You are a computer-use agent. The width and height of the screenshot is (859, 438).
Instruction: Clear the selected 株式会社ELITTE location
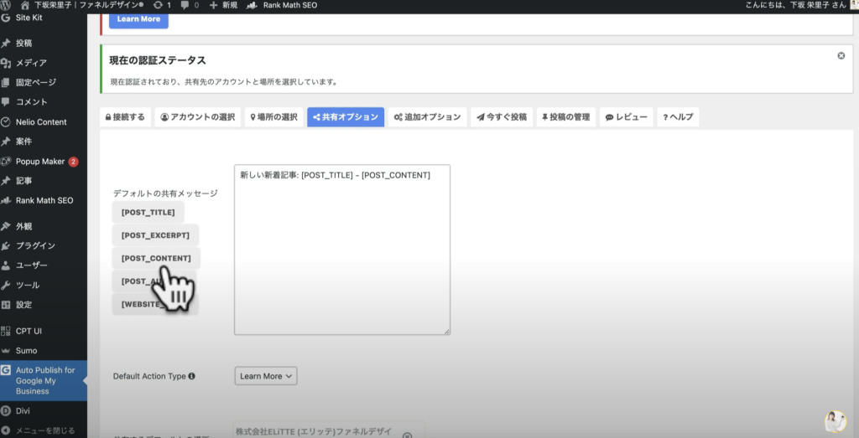tap(407, 435)
